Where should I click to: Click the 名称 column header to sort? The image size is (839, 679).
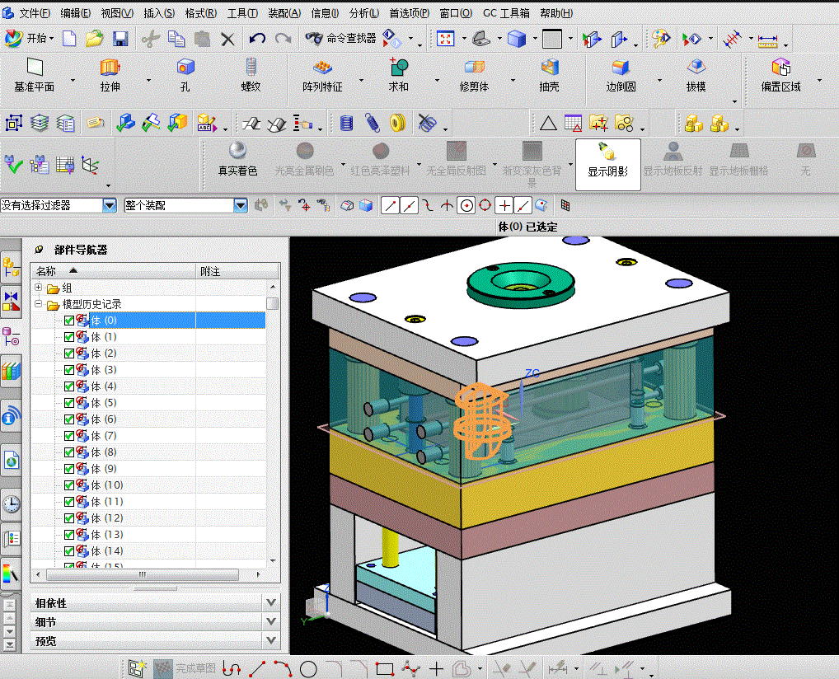point(45,271)
